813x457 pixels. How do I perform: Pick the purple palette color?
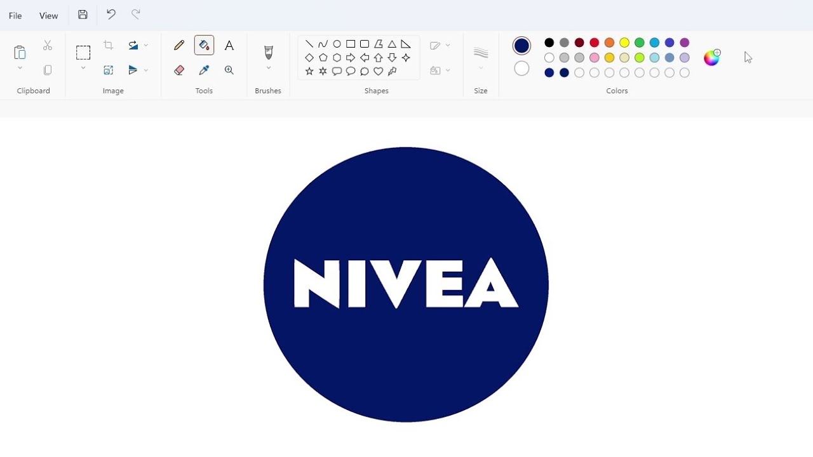pos(685,43)
